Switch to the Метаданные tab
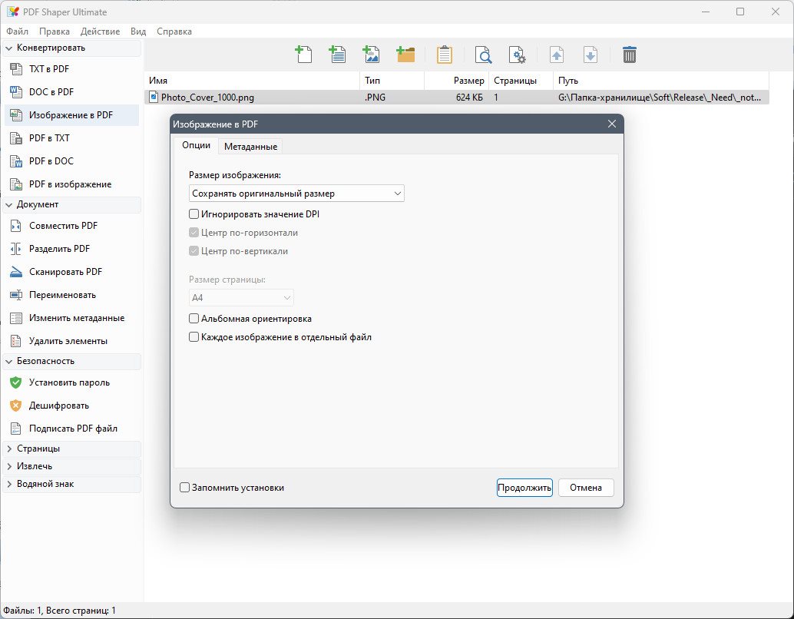 (250, 147)
